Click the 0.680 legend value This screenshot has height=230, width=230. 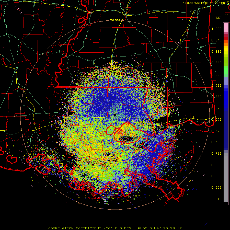[x=216, y=97]
